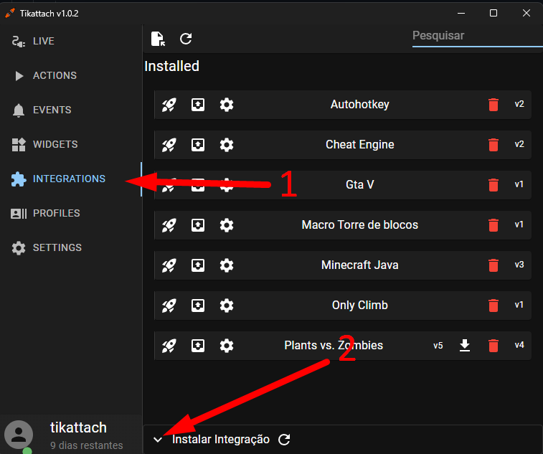The image size is (543, 454).
Task: Click the tikattach user avatar
Action: [x=19, y=435]
